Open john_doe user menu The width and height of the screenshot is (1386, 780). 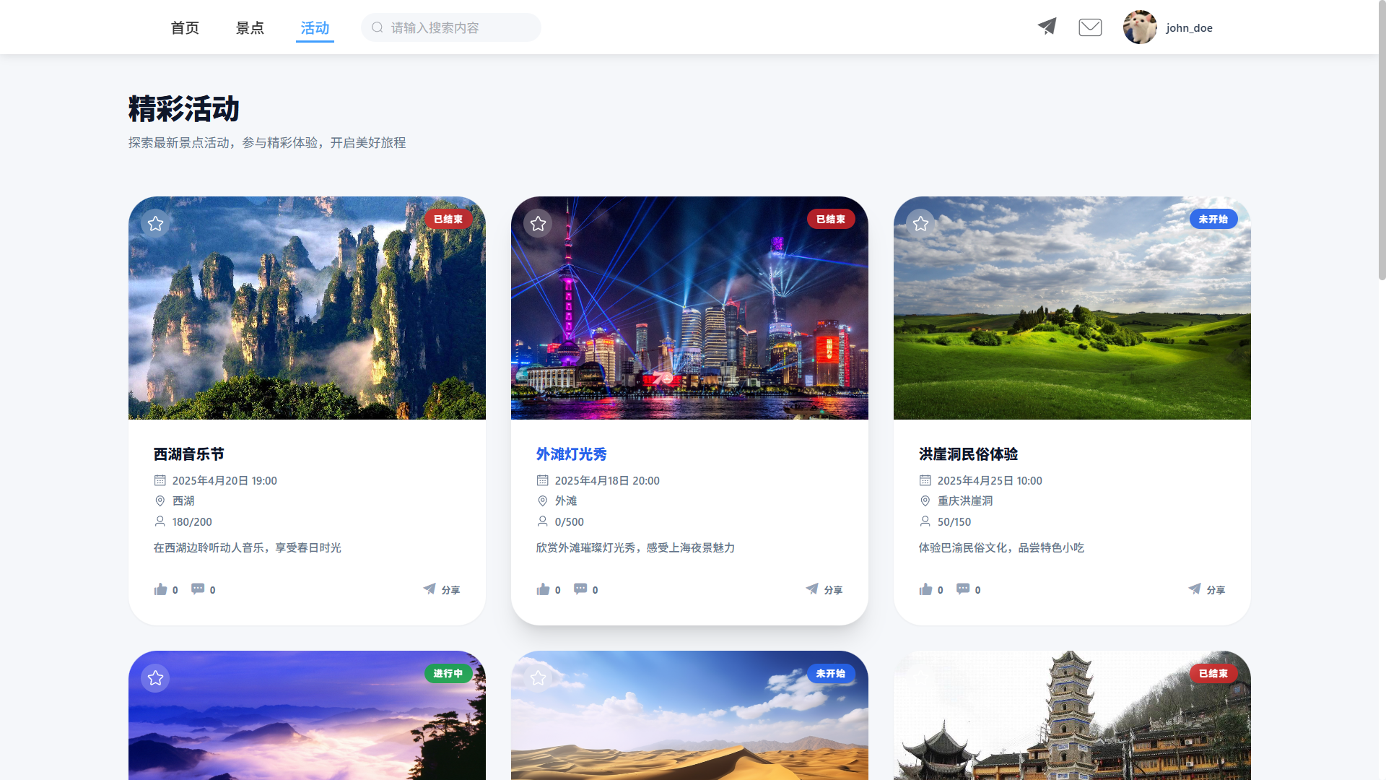click(x=1189, y=28)
